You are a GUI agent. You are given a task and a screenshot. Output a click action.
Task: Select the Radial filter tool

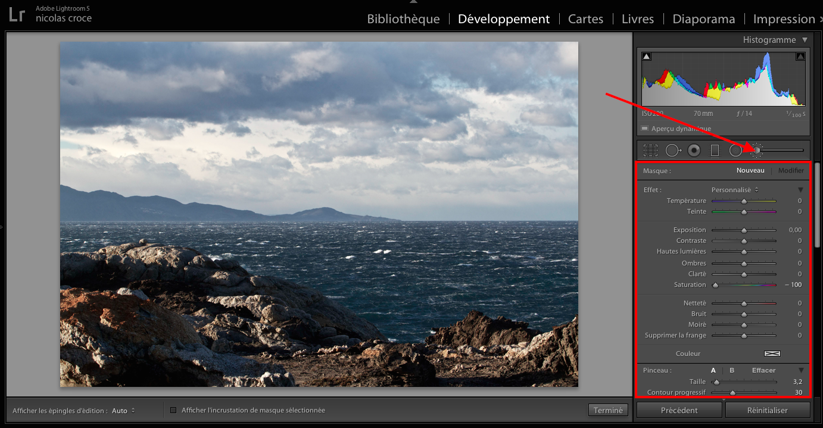[735, 150]
